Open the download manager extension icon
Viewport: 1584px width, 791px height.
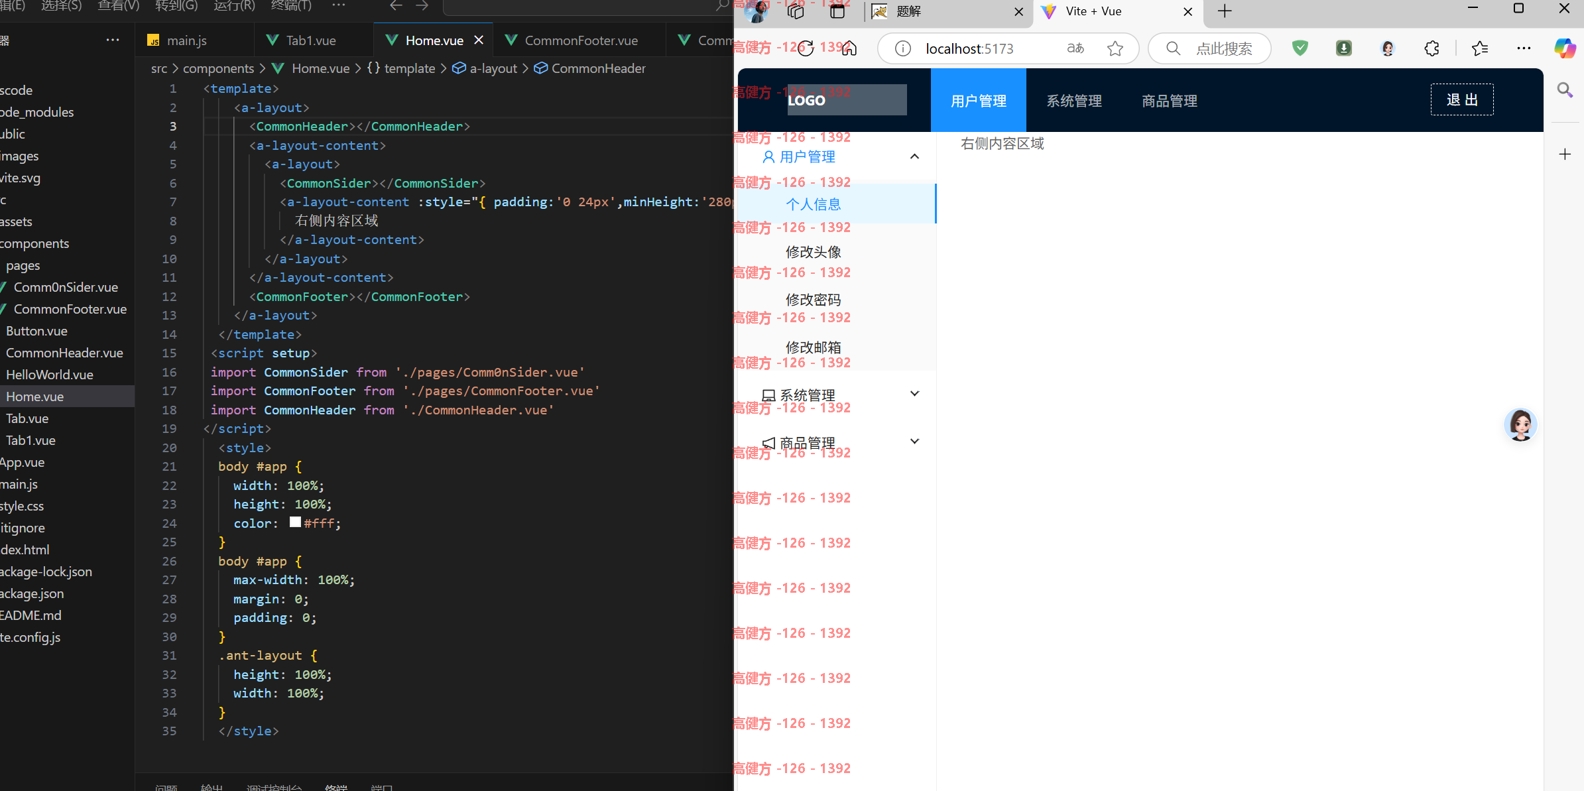(1344, 48)
